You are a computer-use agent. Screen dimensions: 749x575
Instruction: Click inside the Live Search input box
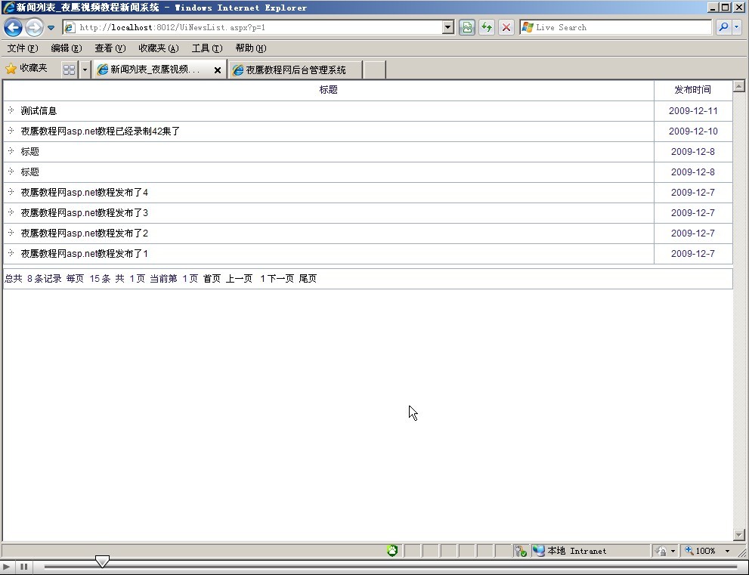click(x=620, y=28)
